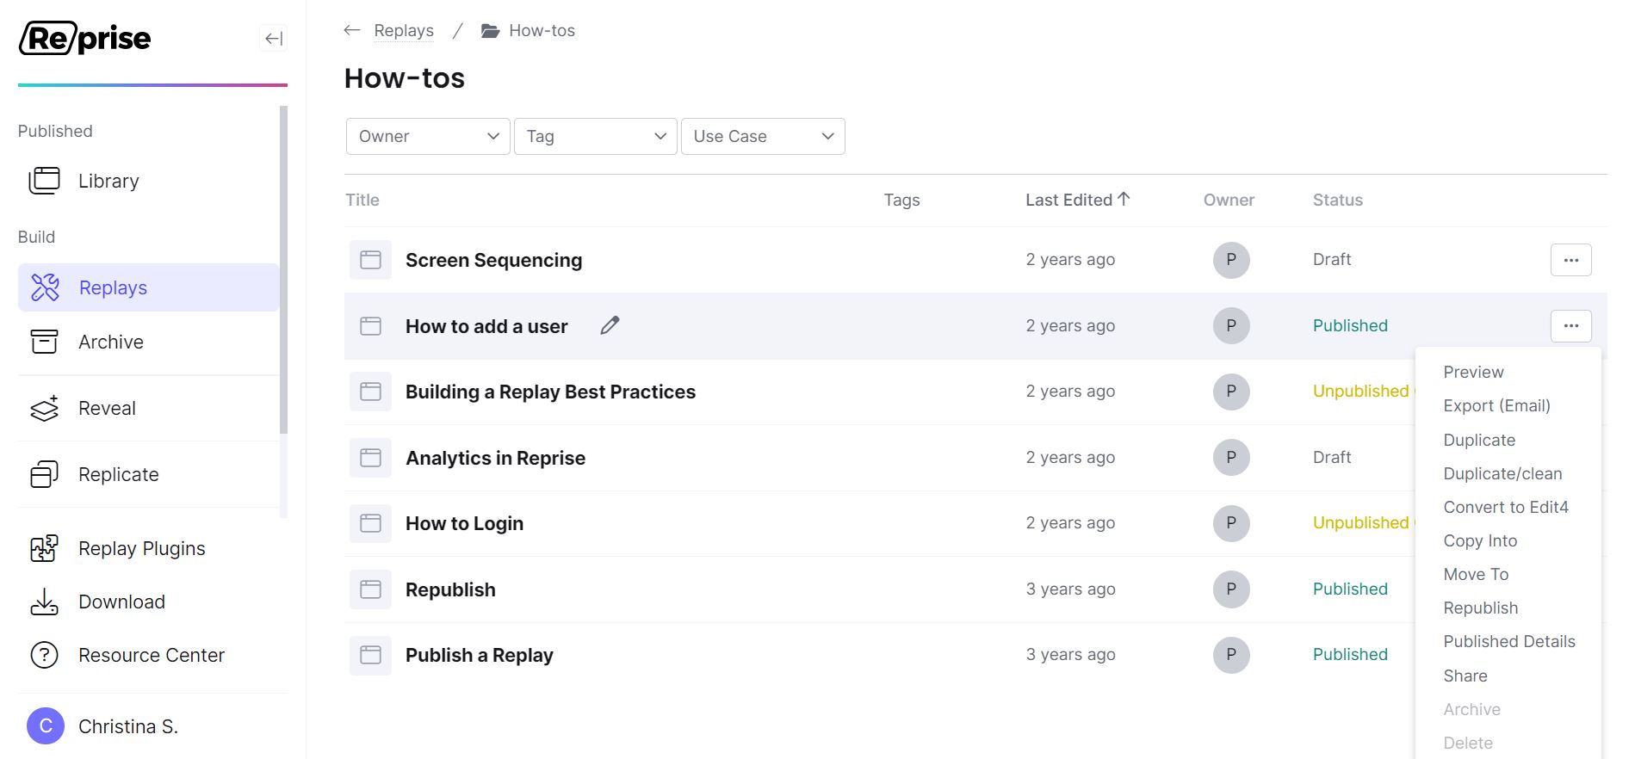Open the Tag filter dropdown
1635x759 pixels.
tap(596, 136)
